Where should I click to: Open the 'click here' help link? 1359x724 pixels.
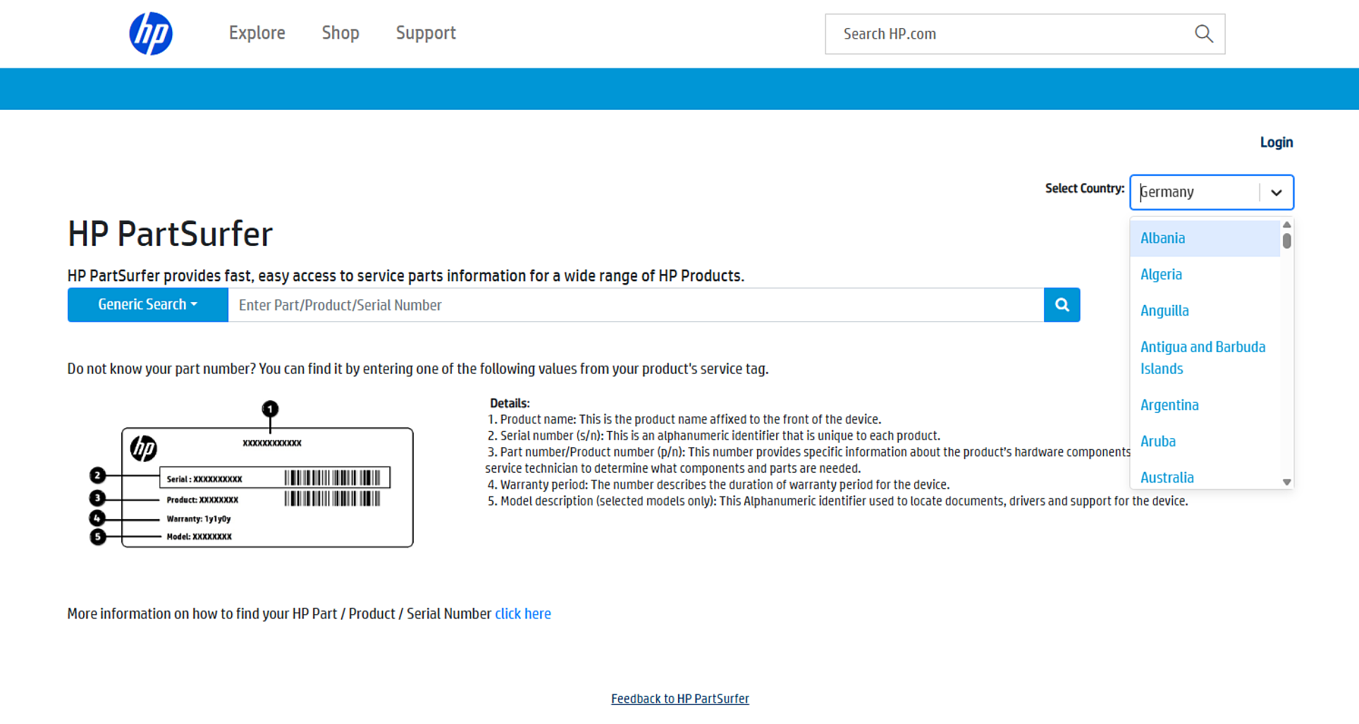pos(523,614)
